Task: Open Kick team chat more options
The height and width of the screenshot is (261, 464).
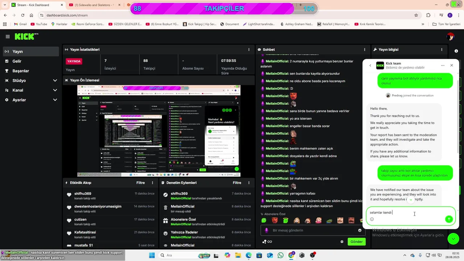Action: tap(443, 66)
